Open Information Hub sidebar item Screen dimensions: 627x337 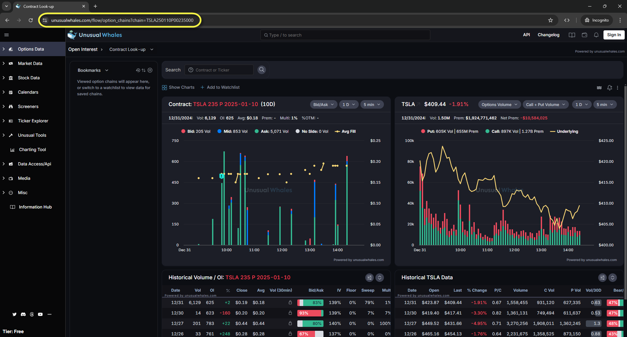pos(33,207)
